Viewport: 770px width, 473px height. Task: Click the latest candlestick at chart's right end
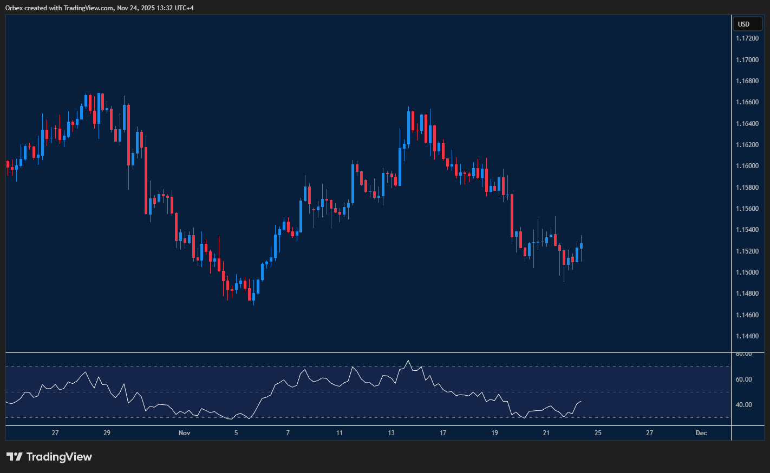(581, 245)
